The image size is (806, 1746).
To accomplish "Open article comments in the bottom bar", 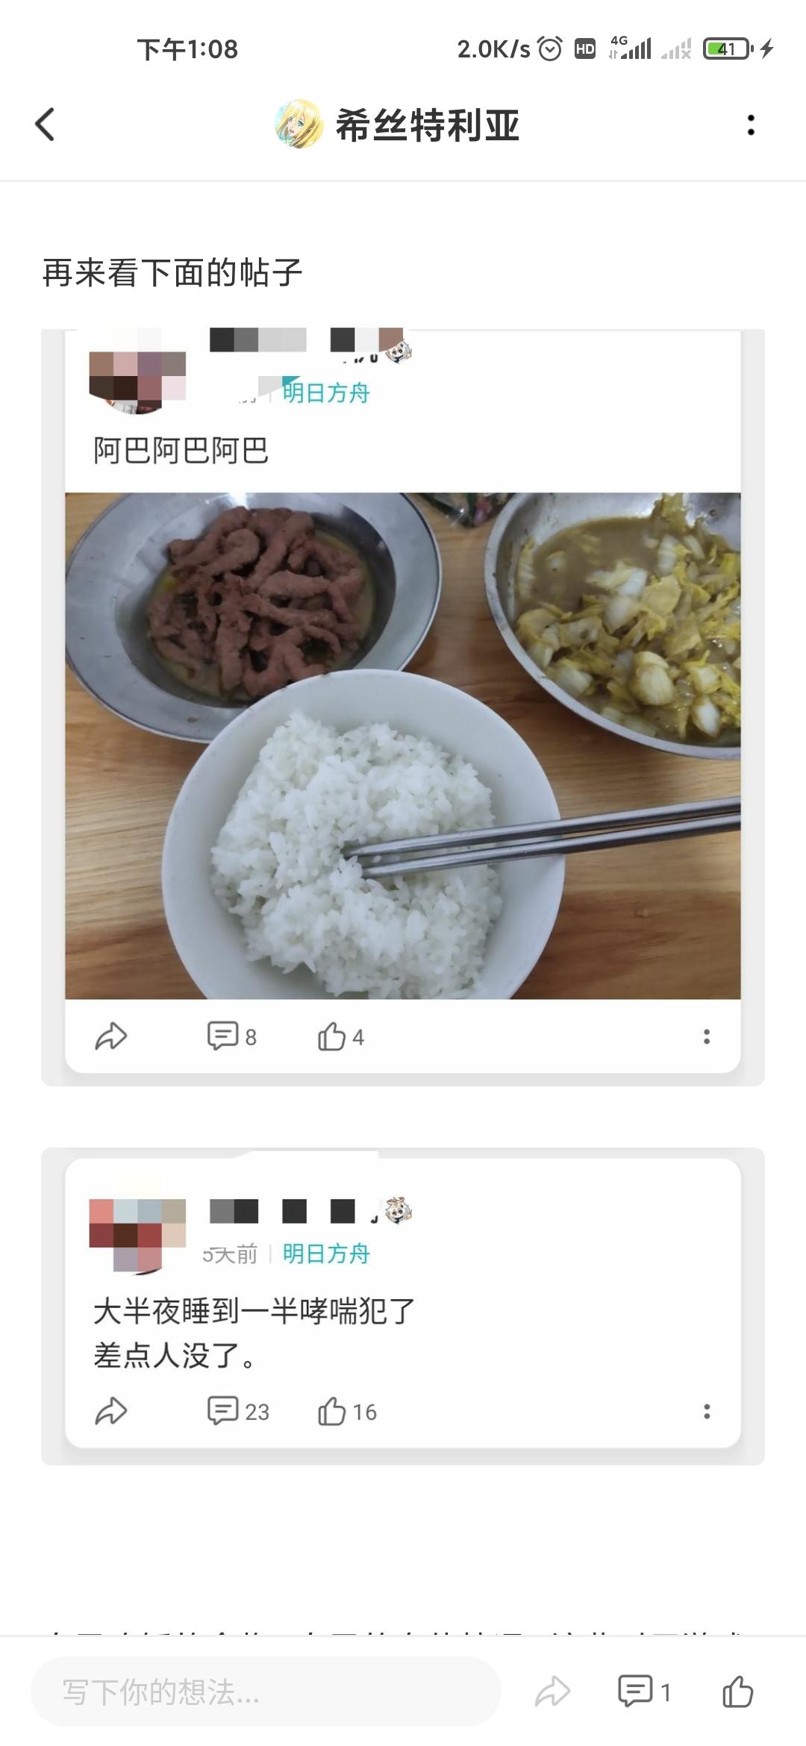I will (644, 1692).
